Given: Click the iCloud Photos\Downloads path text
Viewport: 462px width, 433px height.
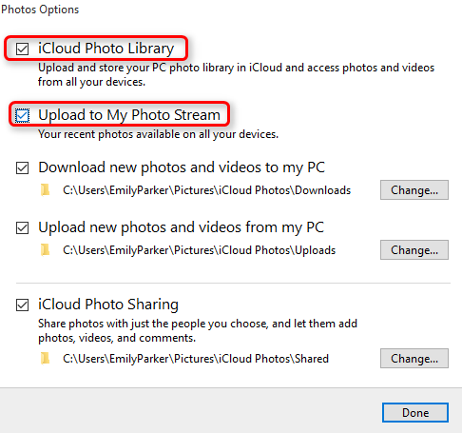Looking at the screenshot, I should coord(206,190).
